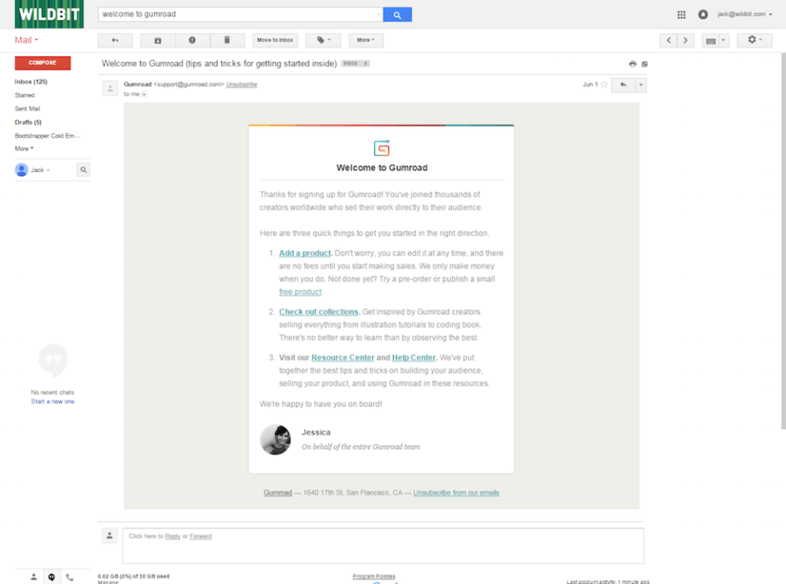Open more reply options dropdown
Viewport: 786px width, 584px height.
click(641, 84)
